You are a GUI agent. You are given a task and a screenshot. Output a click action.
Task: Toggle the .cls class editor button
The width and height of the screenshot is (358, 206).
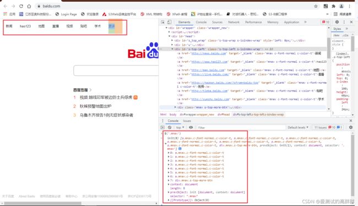pos(345,35)
